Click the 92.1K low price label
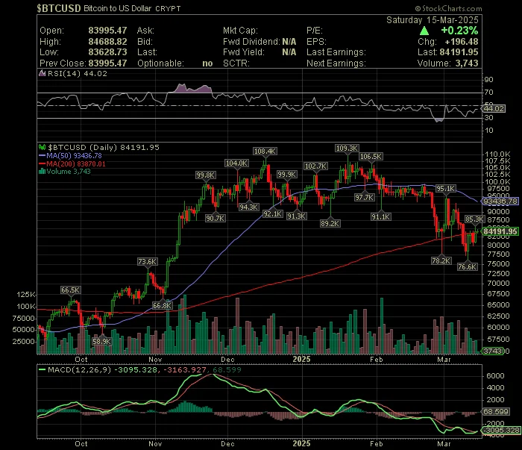The image size is (522, 450). pyautogui.click(x=273, y=214)
